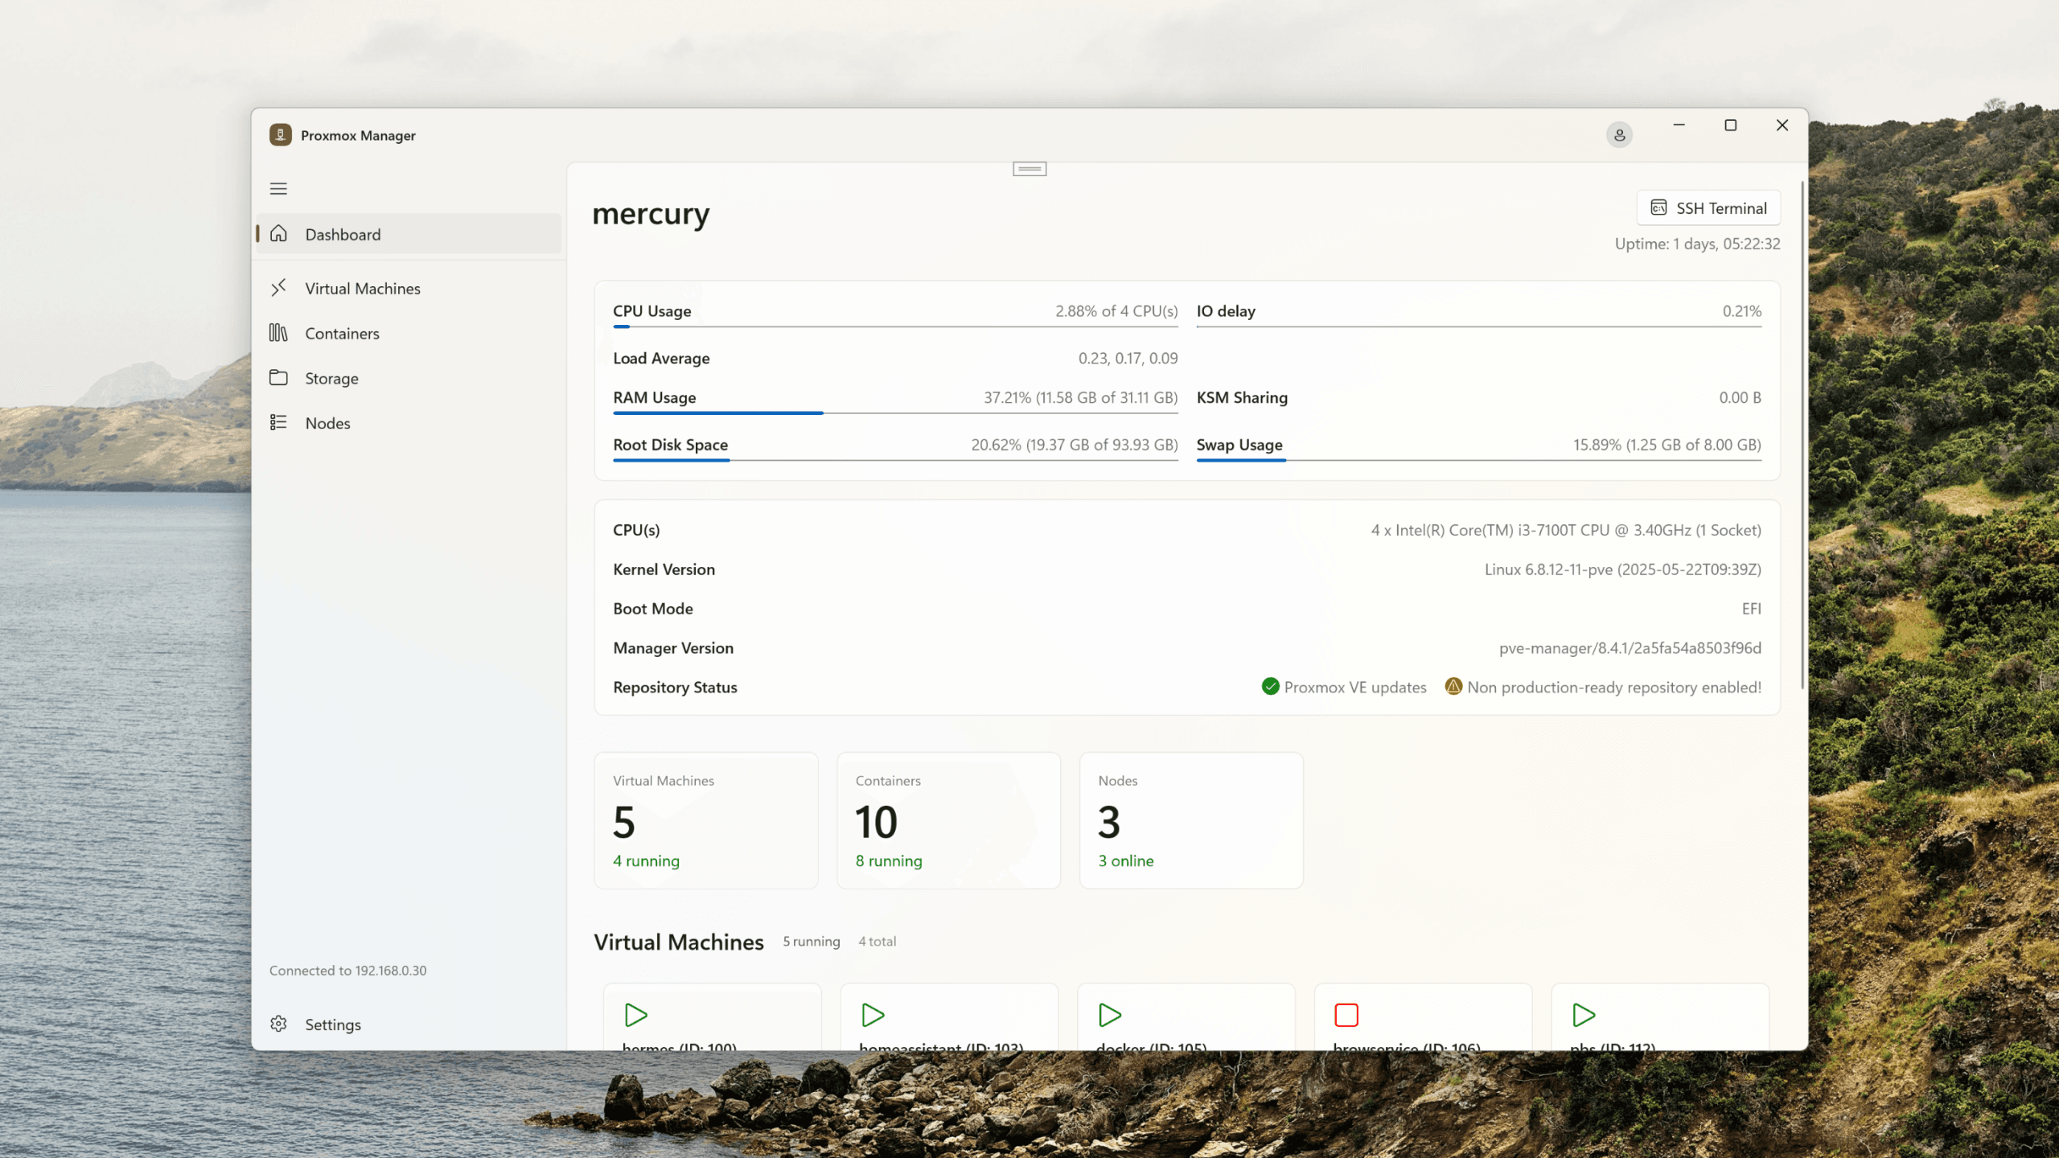
Task: Go to Dashboard in sidebar
Action: (x=409, y=234)
